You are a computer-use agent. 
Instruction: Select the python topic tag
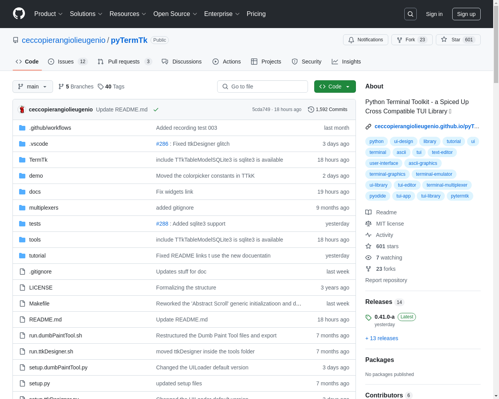377,141
